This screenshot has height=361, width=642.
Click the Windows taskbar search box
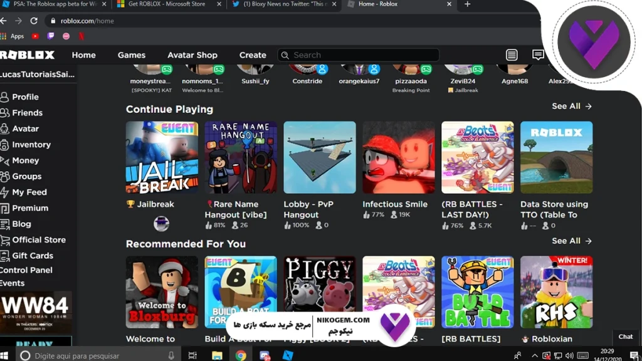(x=97, y=355)
